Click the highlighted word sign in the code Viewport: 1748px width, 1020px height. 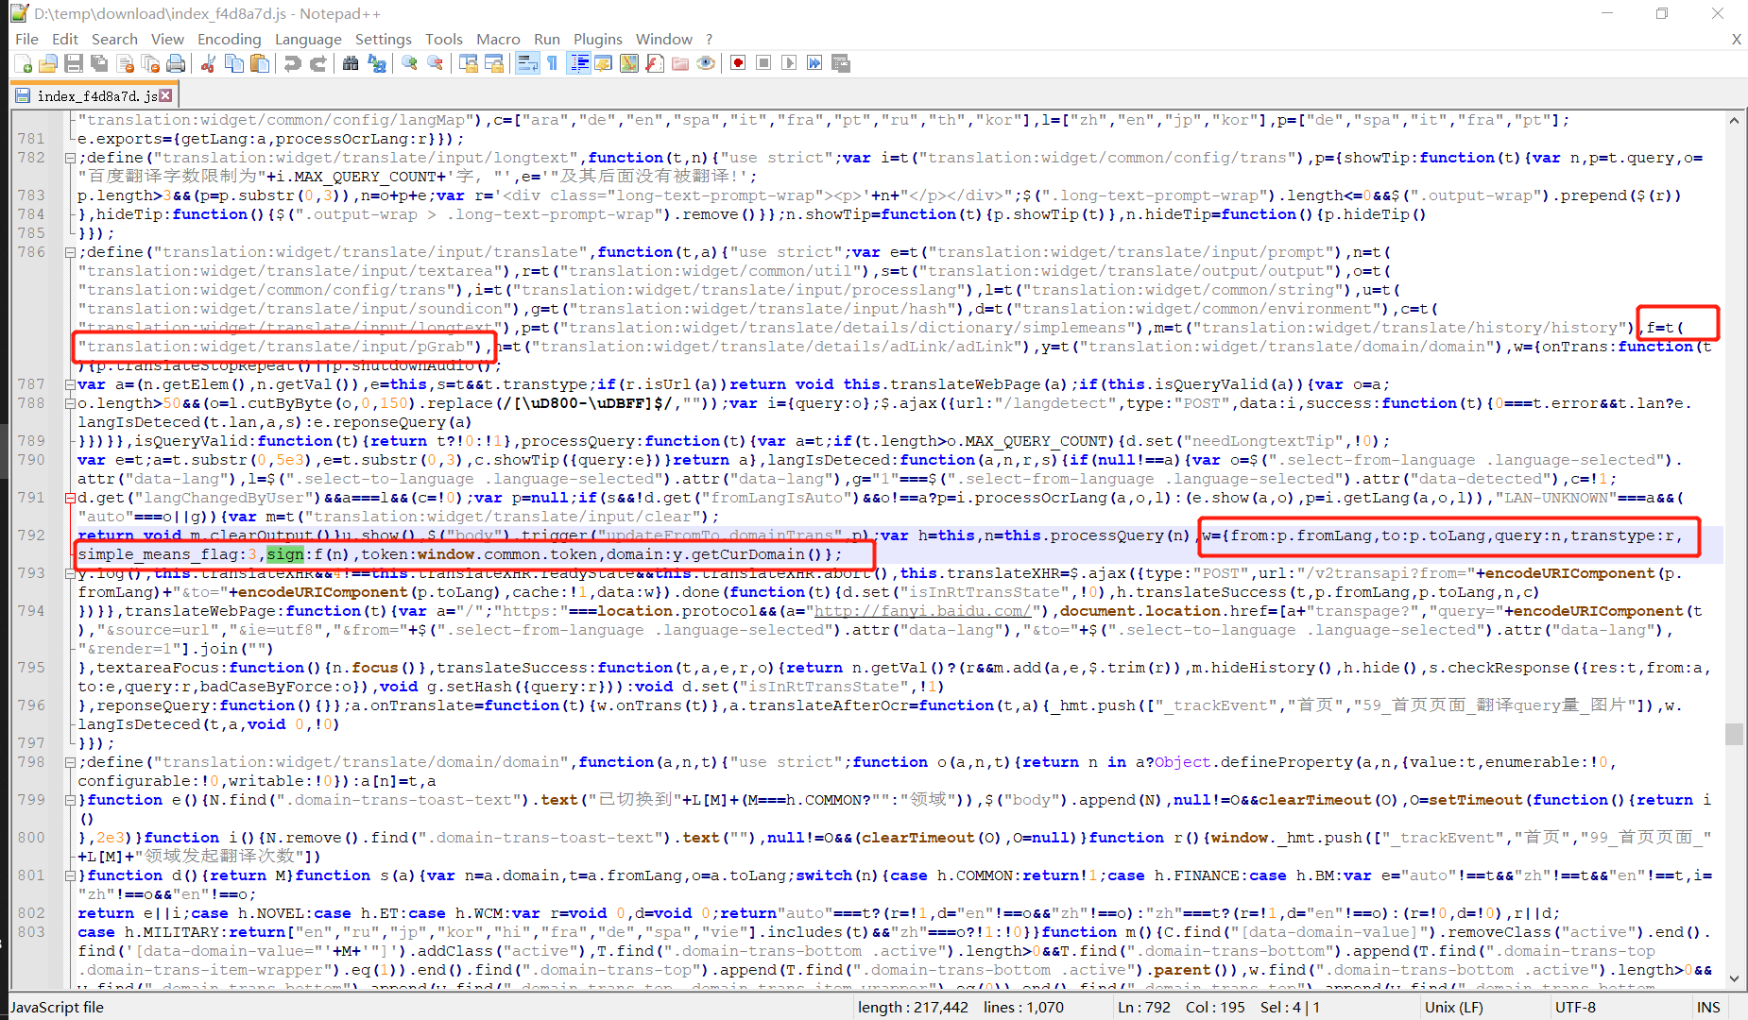pyautogui.click(x=284, y=554)
